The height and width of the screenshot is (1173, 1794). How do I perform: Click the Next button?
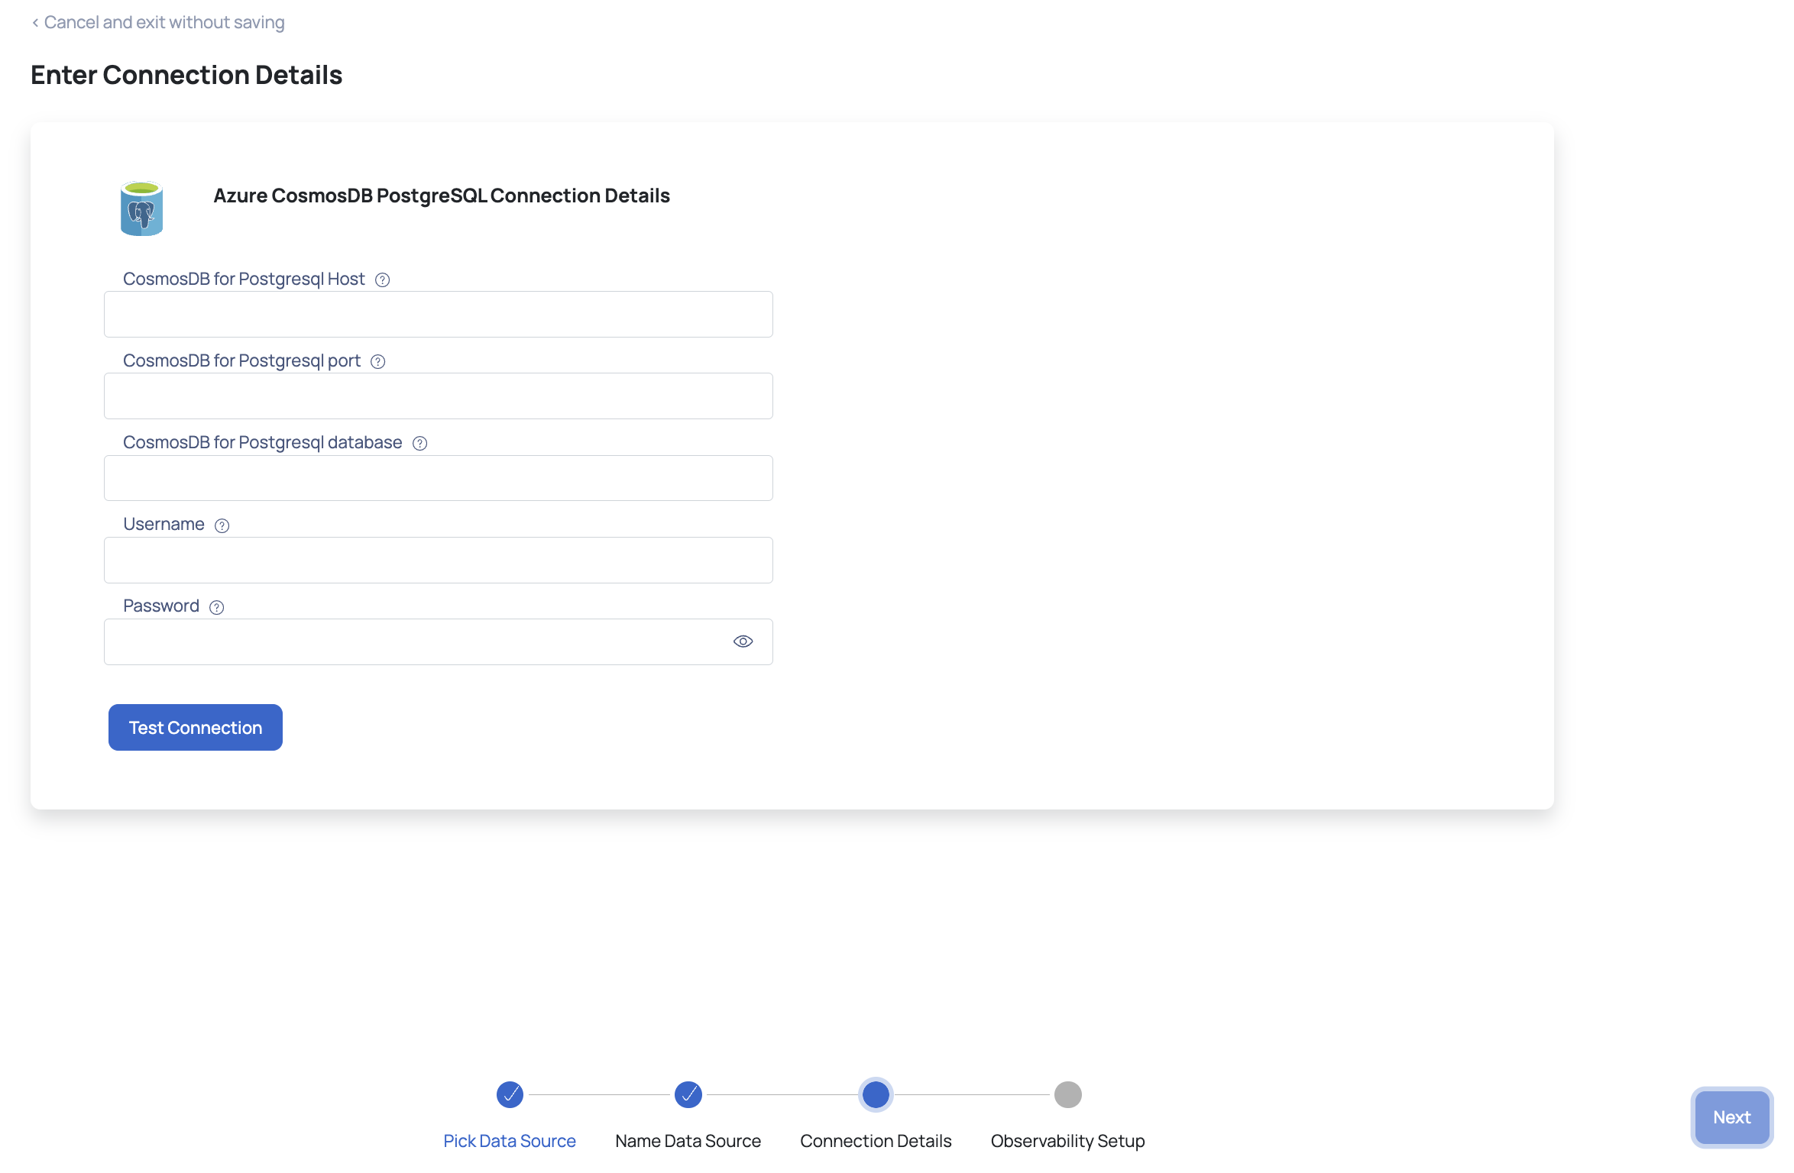(x=1732, y=1117)
